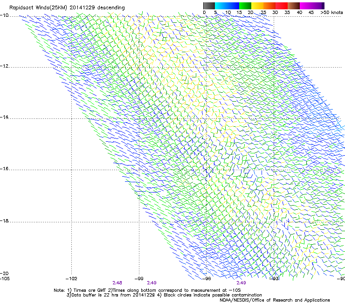The width and height of the screenshot is (345, 303).
Task: Click the data buffer 22 hrs note line
Action: tap(164, 295)
